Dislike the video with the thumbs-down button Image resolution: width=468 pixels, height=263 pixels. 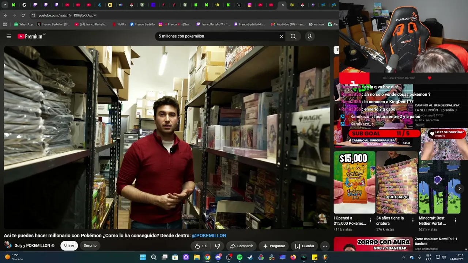[x=218, y=246]
